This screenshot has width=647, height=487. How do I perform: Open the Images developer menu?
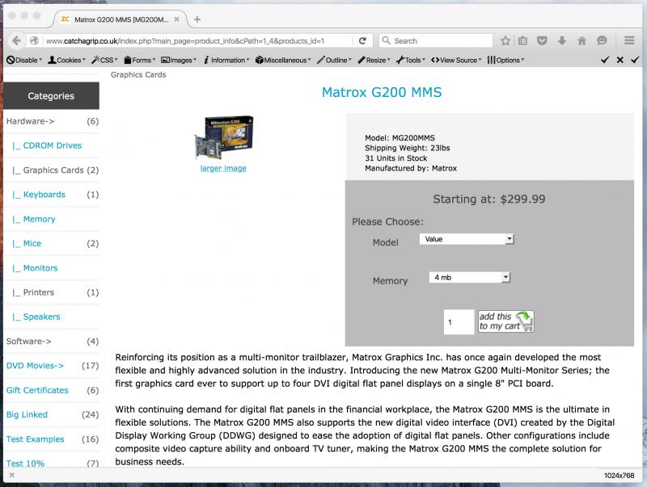point(178,60)
